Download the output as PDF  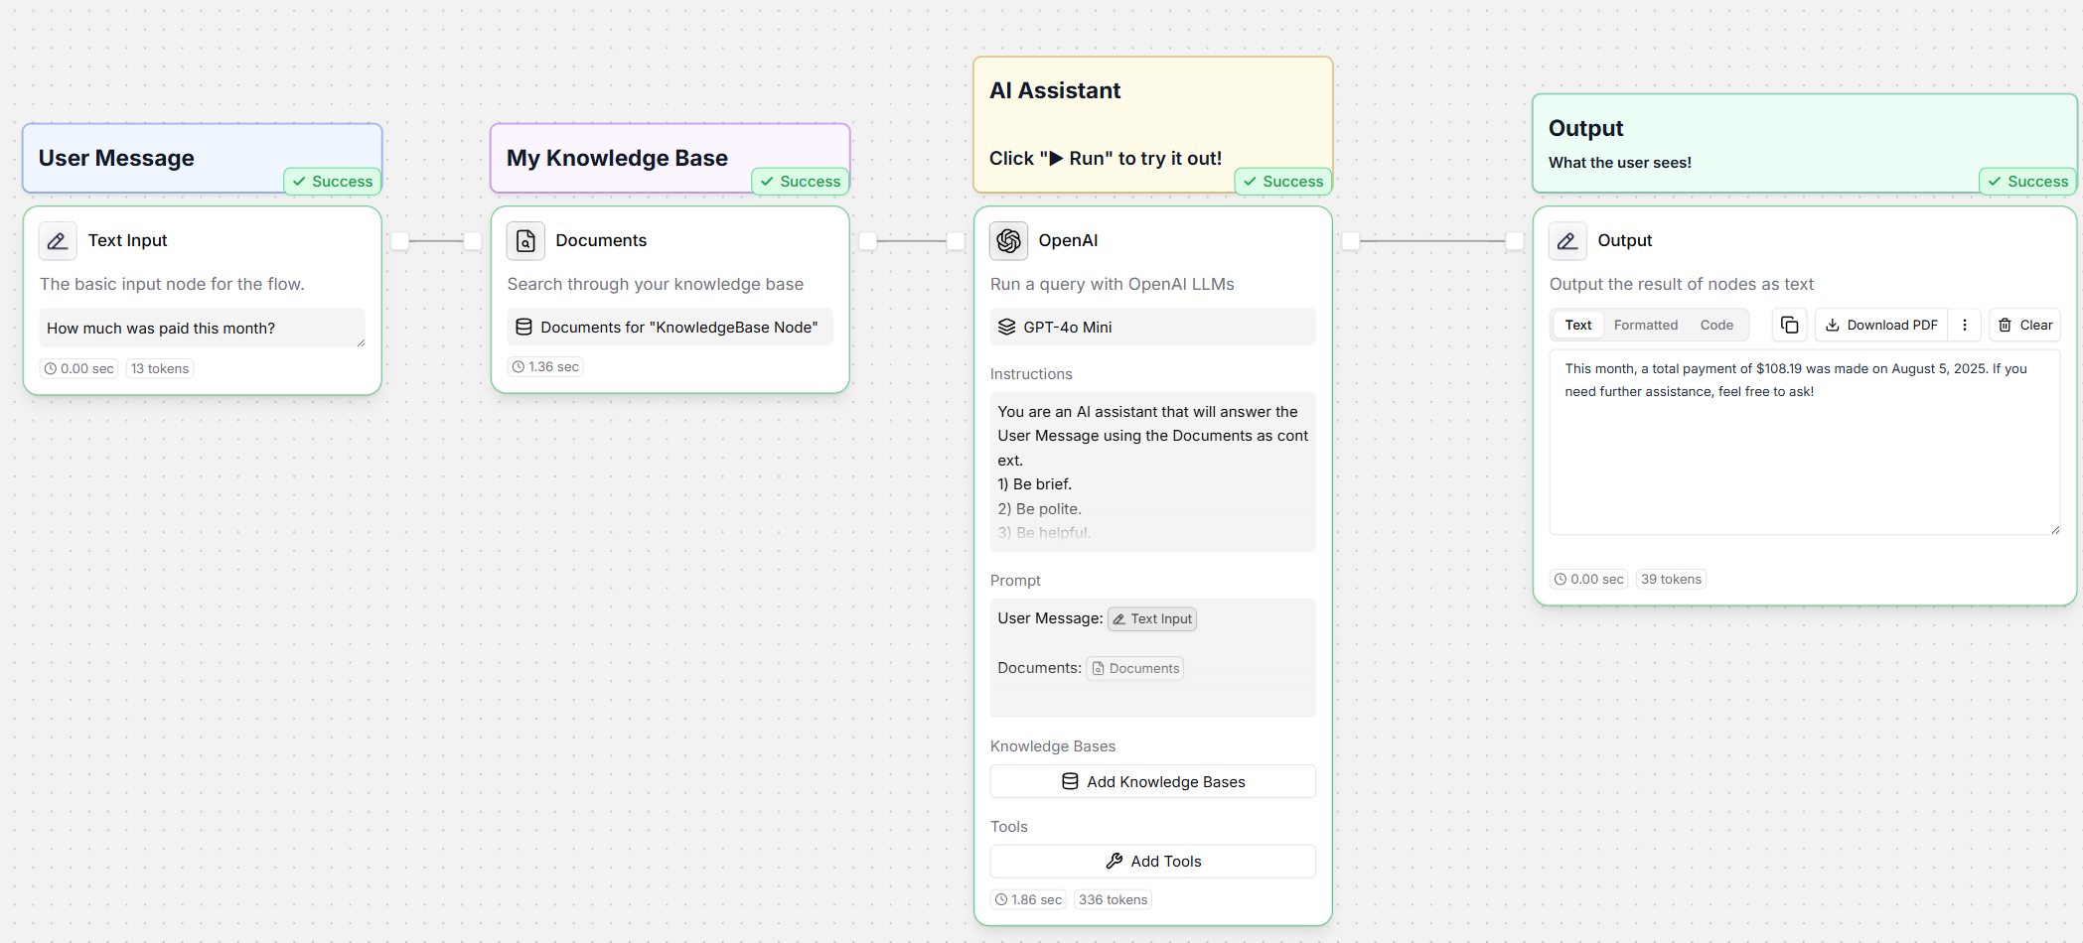click(x=1881, y=326)
